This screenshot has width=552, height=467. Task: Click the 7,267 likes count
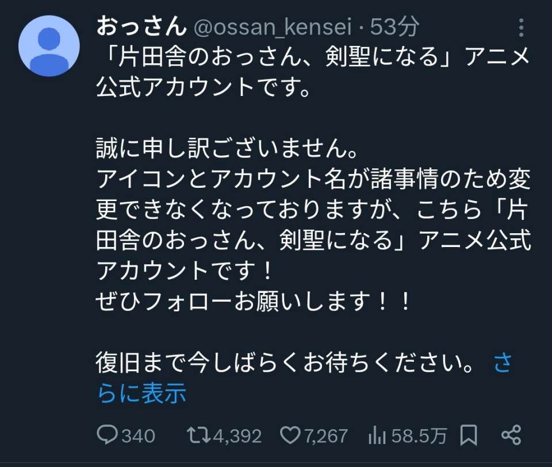point(325,436)
